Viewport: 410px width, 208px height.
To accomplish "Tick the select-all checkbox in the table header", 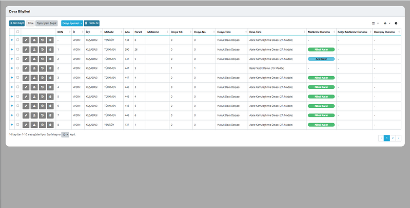I will click(x=17, y=32).
